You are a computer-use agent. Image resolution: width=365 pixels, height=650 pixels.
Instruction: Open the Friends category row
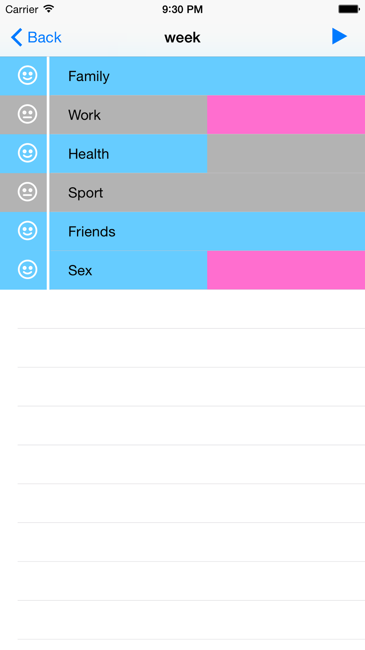[x=92, y=231]
